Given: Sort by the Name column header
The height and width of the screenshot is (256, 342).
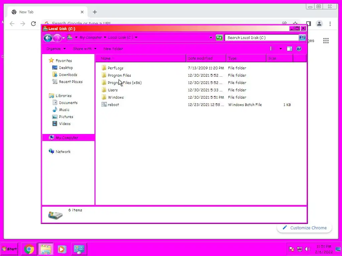Looking at the screenshot, I should (141, 58).
